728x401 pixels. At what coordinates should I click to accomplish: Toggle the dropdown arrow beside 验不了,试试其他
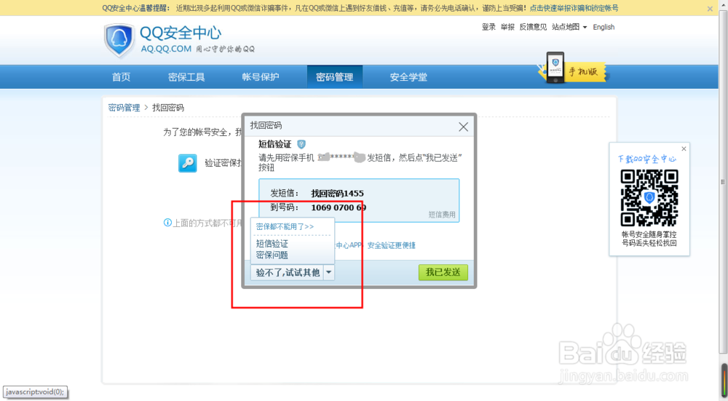pos(329,272)
